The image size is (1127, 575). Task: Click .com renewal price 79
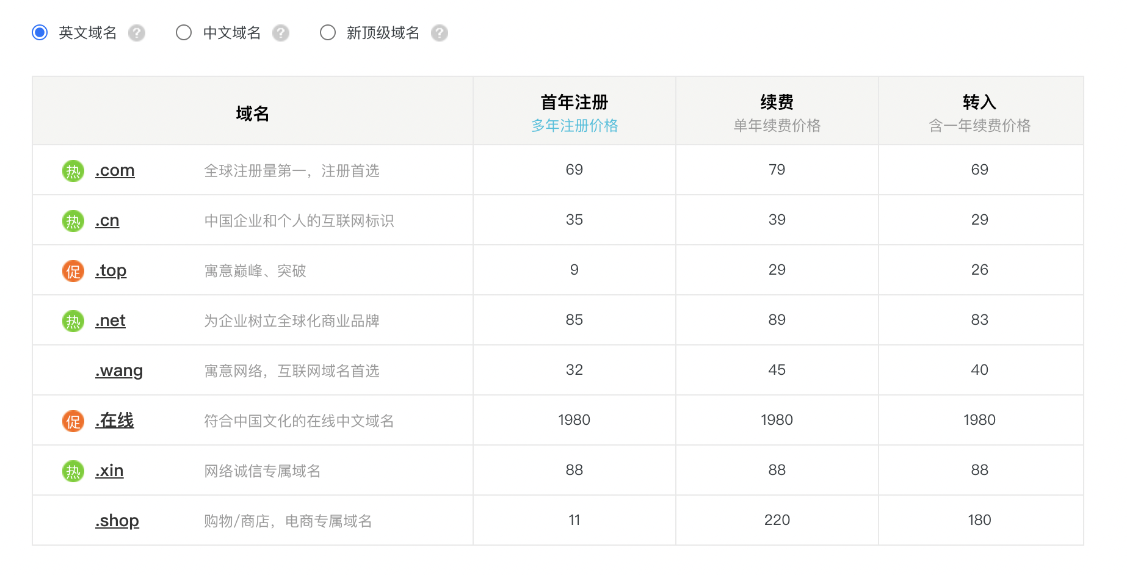point(777,170)
